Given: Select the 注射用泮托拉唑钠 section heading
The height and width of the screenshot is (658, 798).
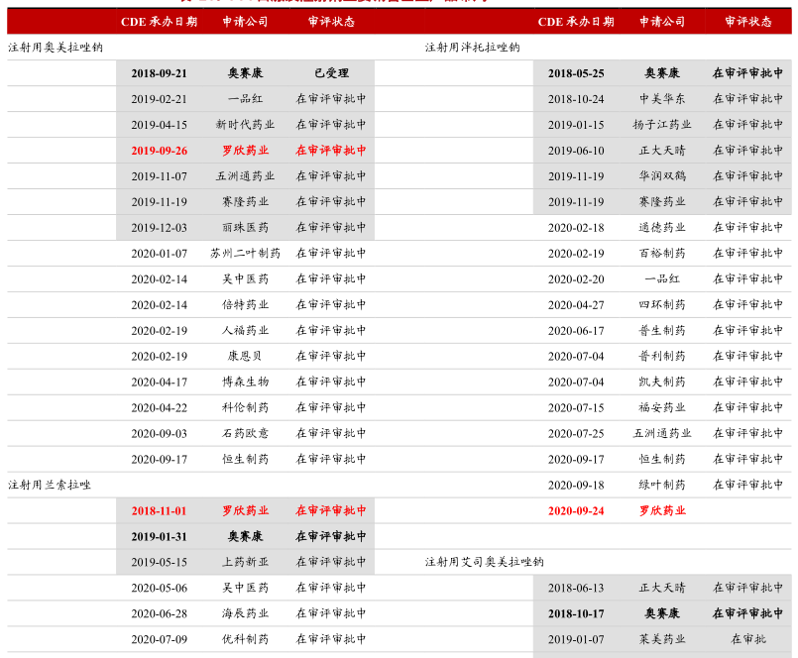Looking at the screenshot, I should coord(472,48).
